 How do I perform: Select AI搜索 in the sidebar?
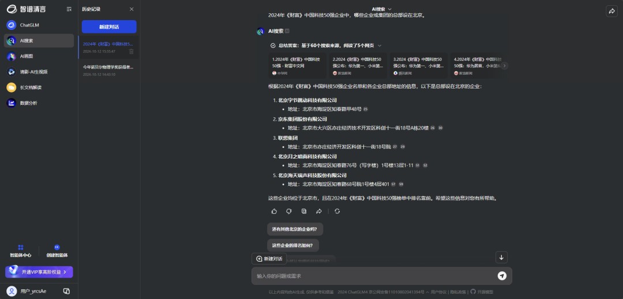point(39,40)
